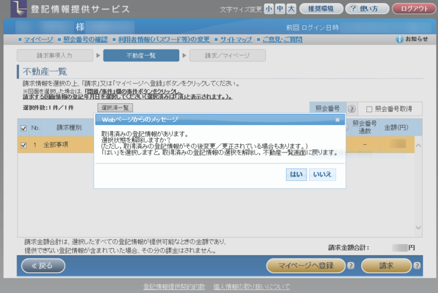Open 登記情報提供契約約款 footer link
The height and width of the screenshot is (293, 438).
pyautogui.click(x=175, y=287)
